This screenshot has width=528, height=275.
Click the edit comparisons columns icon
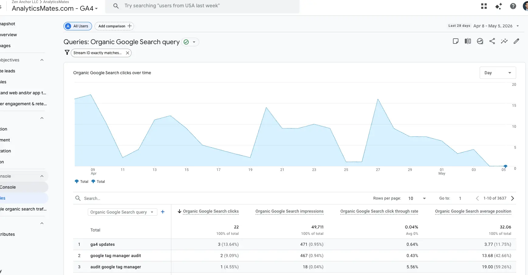click(468, 41)
